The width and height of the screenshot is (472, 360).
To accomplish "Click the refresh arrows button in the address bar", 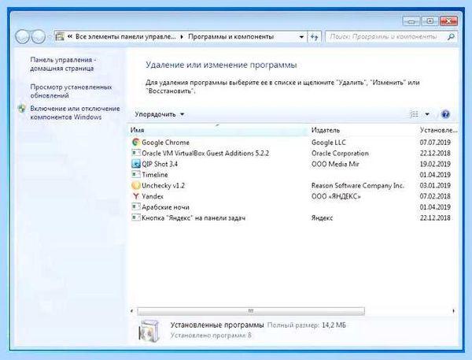I will [x=314, y=37].
